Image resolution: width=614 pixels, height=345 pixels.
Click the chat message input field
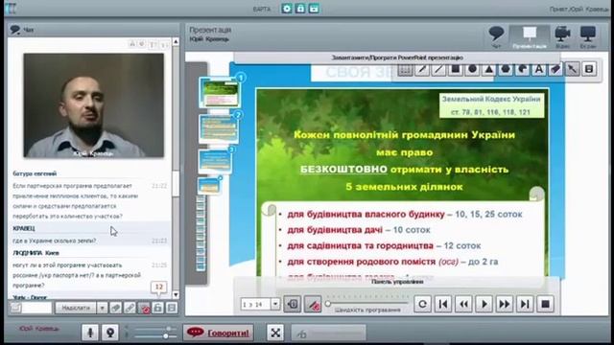coord(36,308)
